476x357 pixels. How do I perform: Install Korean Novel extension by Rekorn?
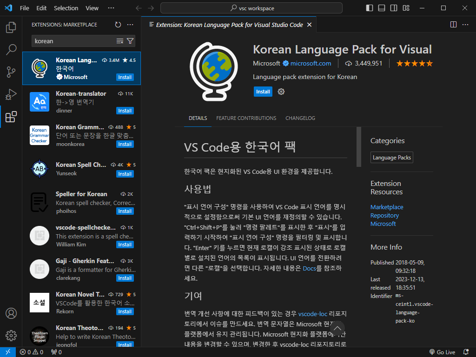[125, 311]
